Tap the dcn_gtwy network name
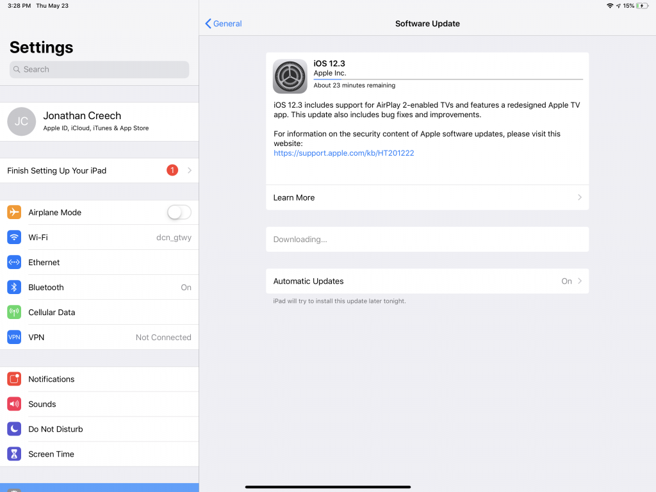The height and width of the screenshot is (492, 656). tap(174, 237)
